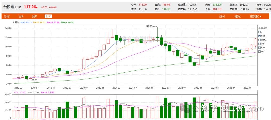Toggle the 均线 moving average checkbox
This screenshot has width=271, height=120.
pyautogui.click(x=259, y=36)
